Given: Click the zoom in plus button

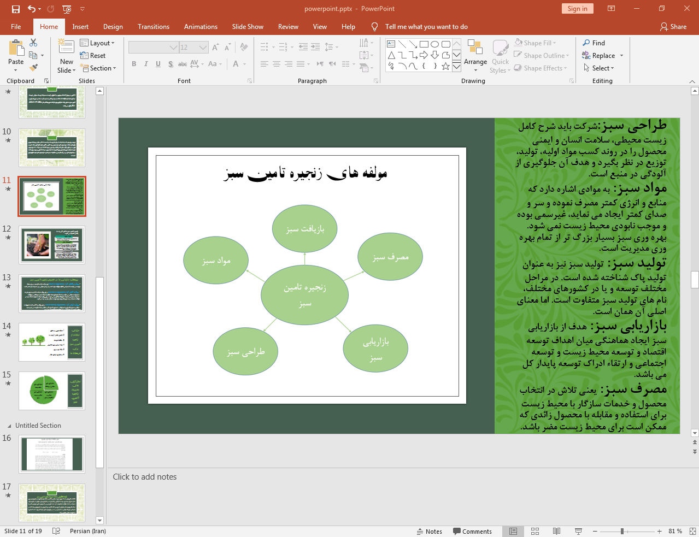Looking at the screenshot, I should pos(659,531).
